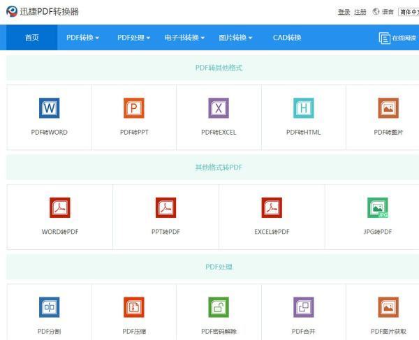Select the PDF分割 split icon

[49, 307]
